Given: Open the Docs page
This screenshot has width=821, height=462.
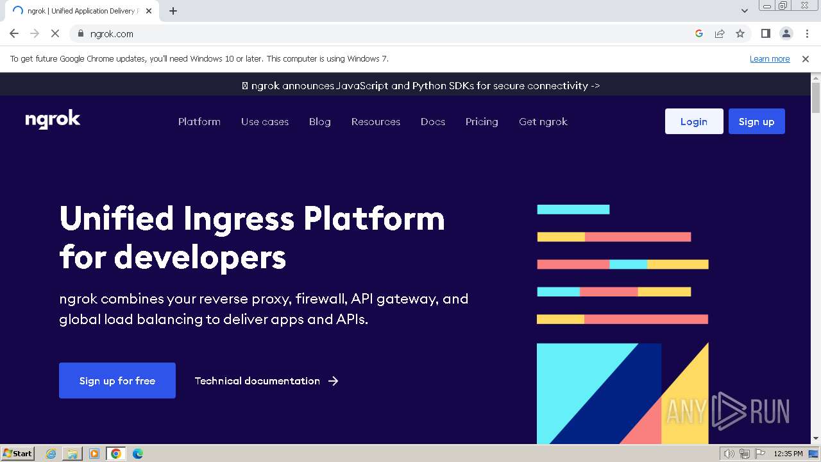Looking at the screenshot, I should tap(433, 121).
